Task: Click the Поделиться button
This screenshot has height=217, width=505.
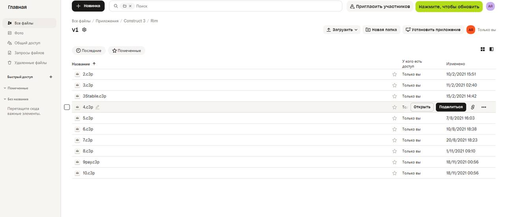Action: [451, 107]
